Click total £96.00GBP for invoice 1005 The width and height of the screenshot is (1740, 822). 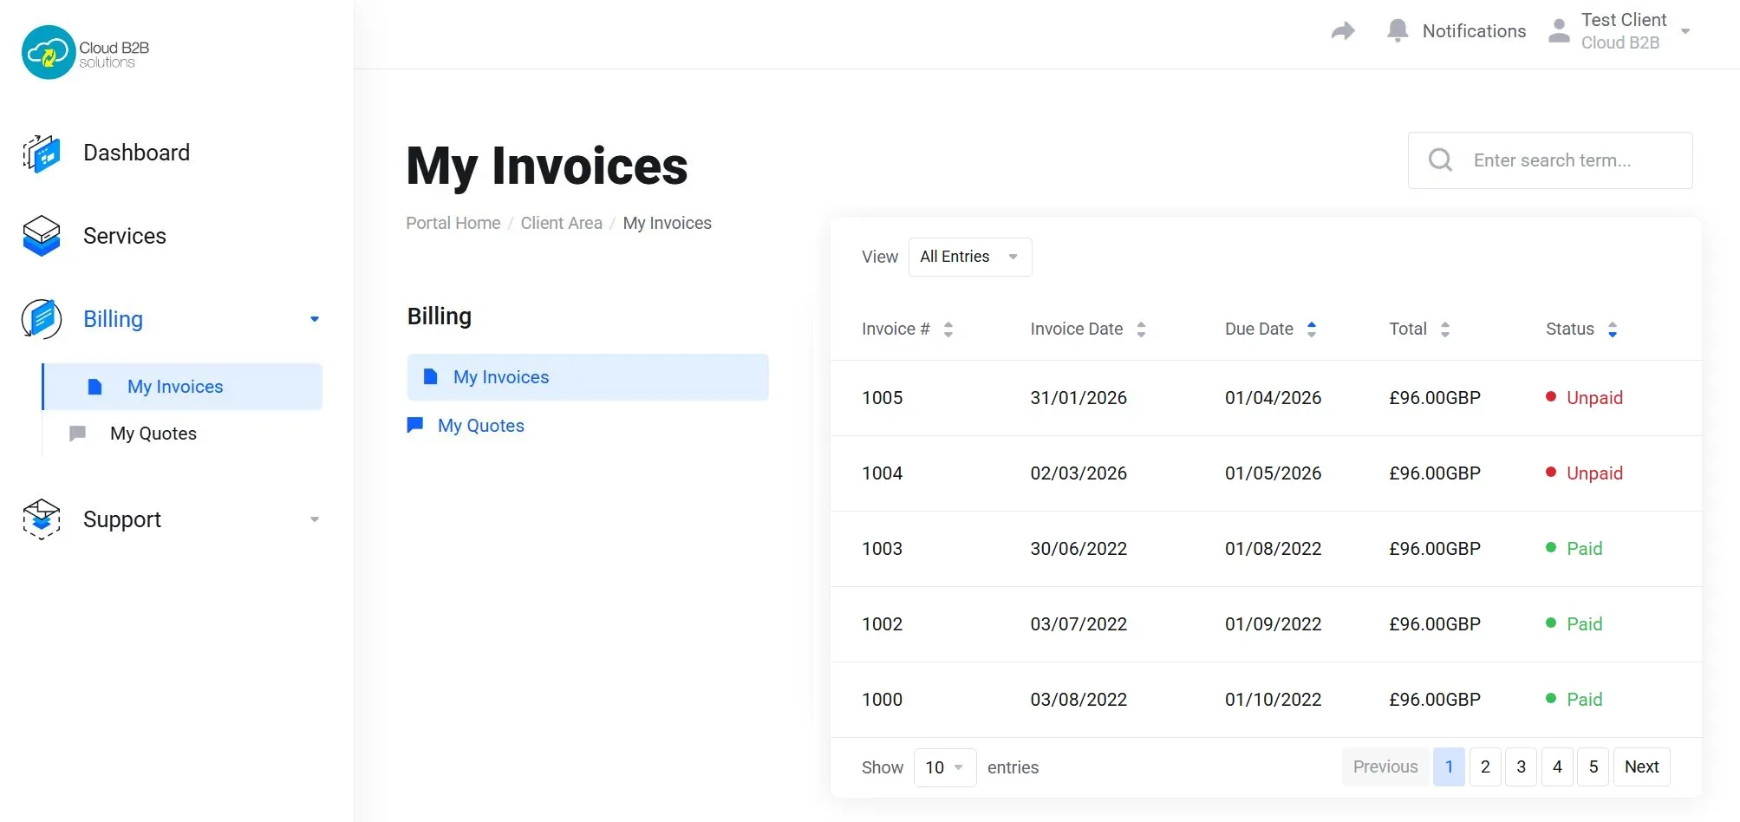point(1435,398)
